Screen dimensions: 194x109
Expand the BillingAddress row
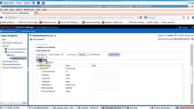[40, 85]
